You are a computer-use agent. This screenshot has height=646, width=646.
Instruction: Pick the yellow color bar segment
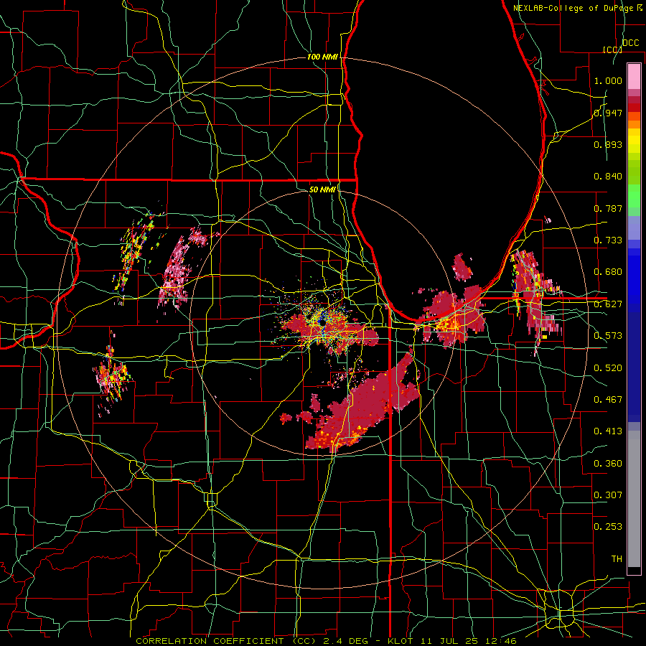click(634, 141)
